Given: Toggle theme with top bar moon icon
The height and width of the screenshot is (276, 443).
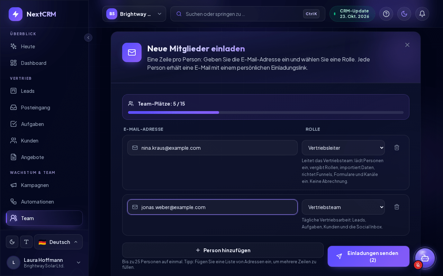Looking at the screenshot, I should coord(404,14).
